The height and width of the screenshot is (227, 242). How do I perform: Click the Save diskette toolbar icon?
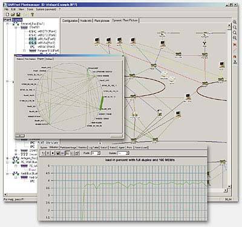[18, 14]
